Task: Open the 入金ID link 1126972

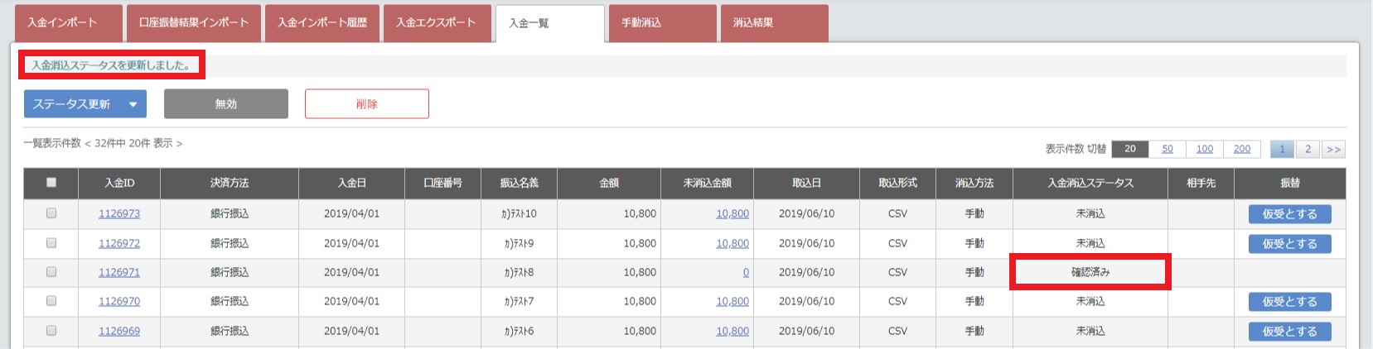Action: point(119,243)
